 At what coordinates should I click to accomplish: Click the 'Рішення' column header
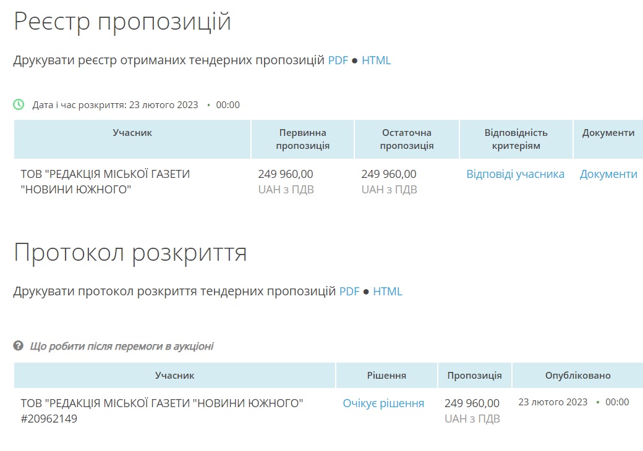click(386, 376)
